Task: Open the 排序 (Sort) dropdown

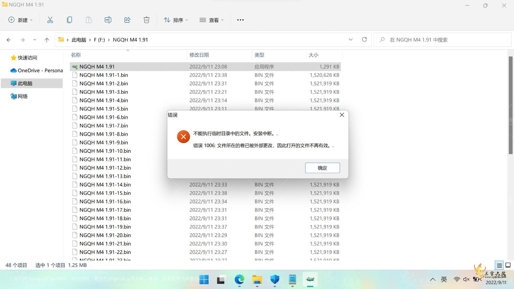Action: tap(176, 20)
